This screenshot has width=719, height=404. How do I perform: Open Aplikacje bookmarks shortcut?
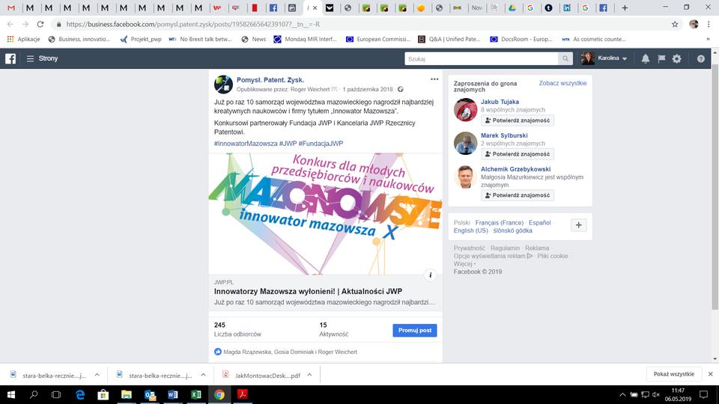[23, 40]
